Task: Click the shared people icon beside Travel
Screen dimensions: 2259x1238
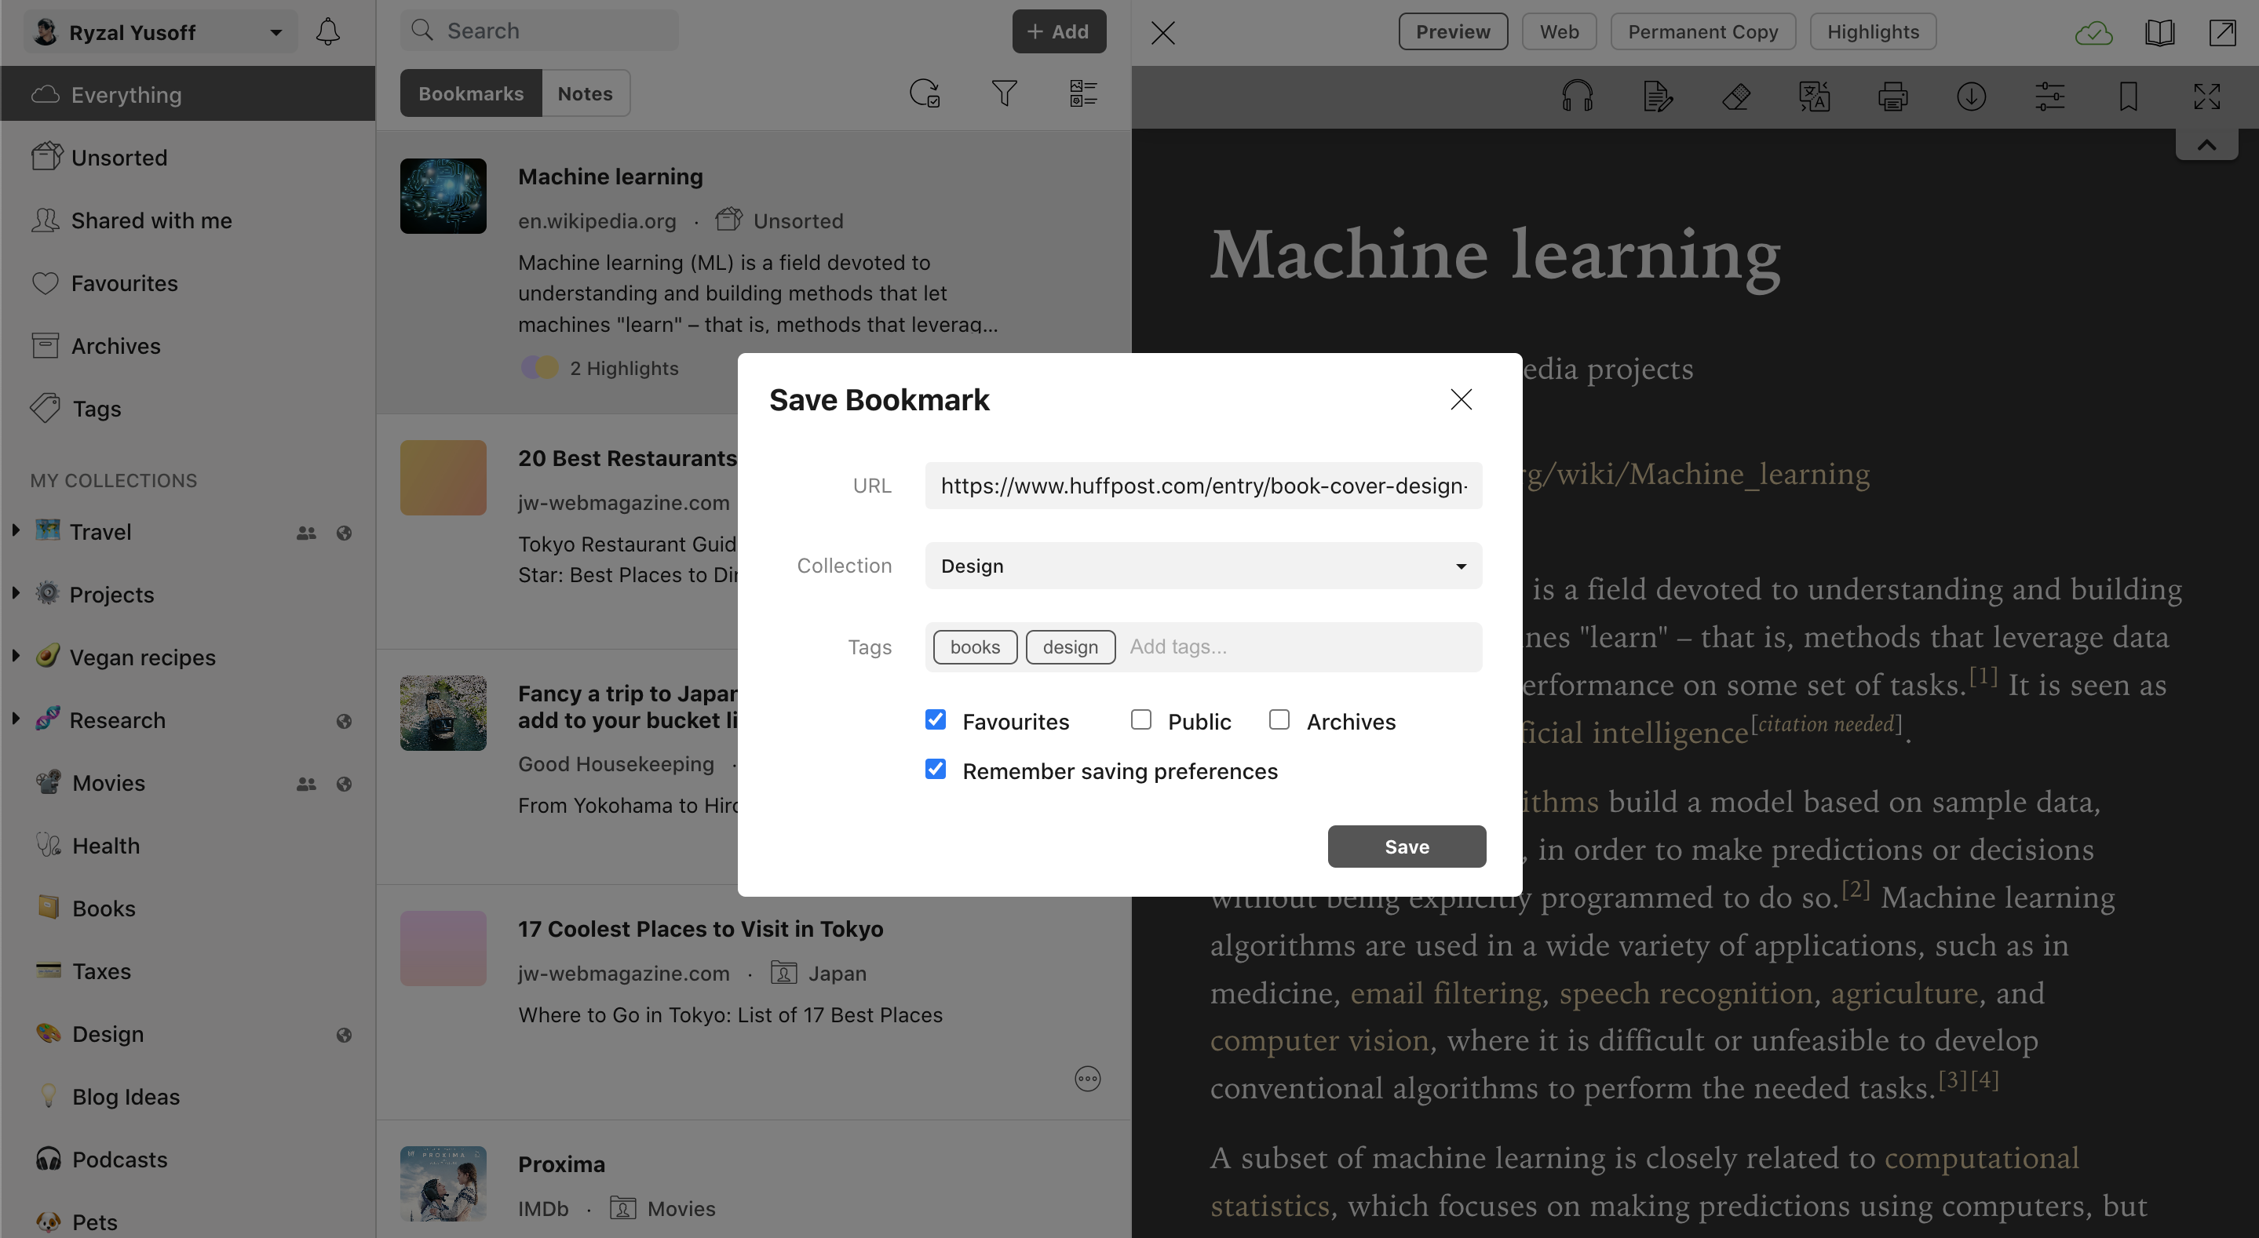Action: coord(306,532)
